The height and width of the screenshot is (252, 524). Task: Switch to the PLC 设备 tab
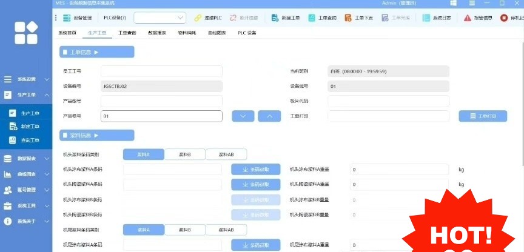[247, 33]
